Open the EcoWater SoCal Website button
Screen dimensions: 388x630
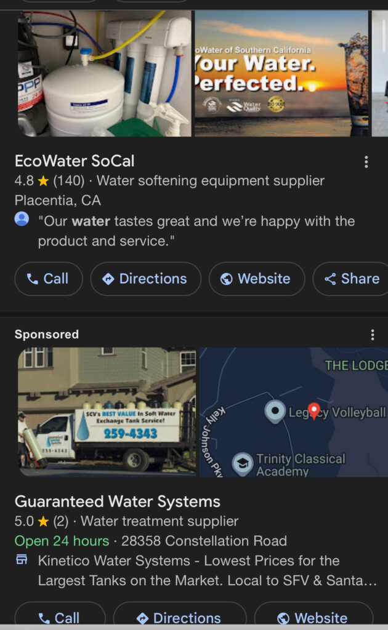pyautogui.click(x=256, y=279)
